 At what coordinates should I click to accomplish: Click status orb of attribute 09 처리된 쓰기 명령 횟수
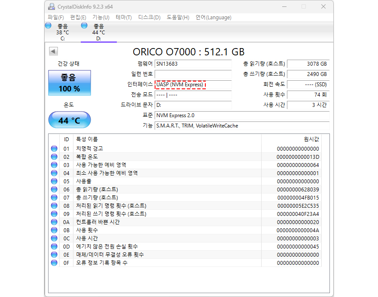54,214
